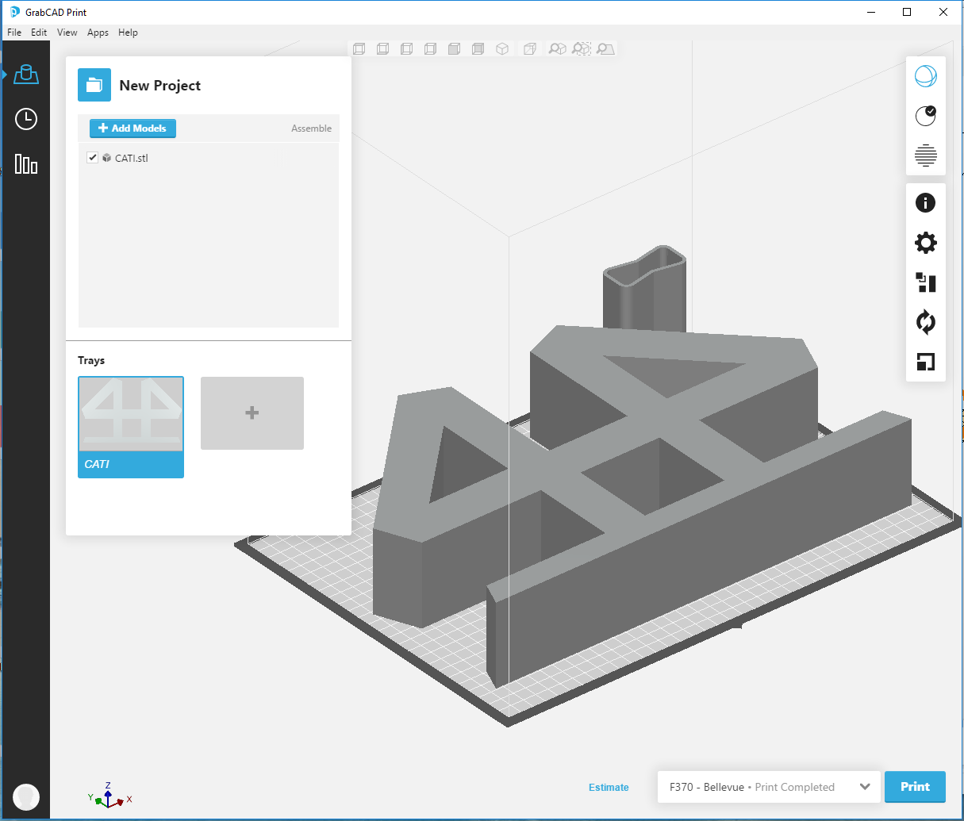
Task: Switch to Bottom view cube
Action: point(382,49)
